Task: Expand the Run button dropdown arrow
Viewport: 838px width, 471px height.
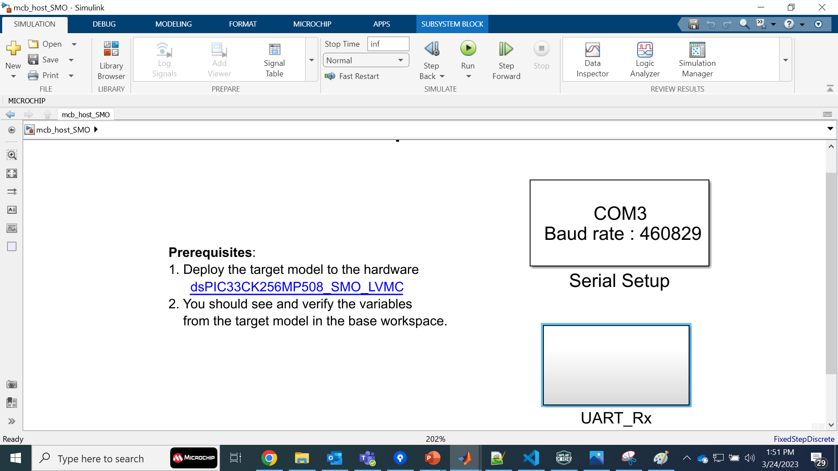Action: click(468, 77)
